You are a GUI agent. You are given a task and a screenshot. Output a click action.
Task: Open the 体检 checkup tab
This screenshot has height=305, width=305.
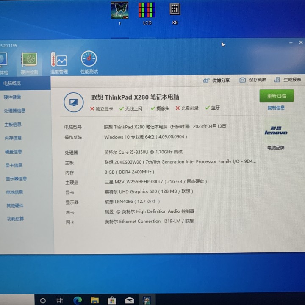pos(4,64)
